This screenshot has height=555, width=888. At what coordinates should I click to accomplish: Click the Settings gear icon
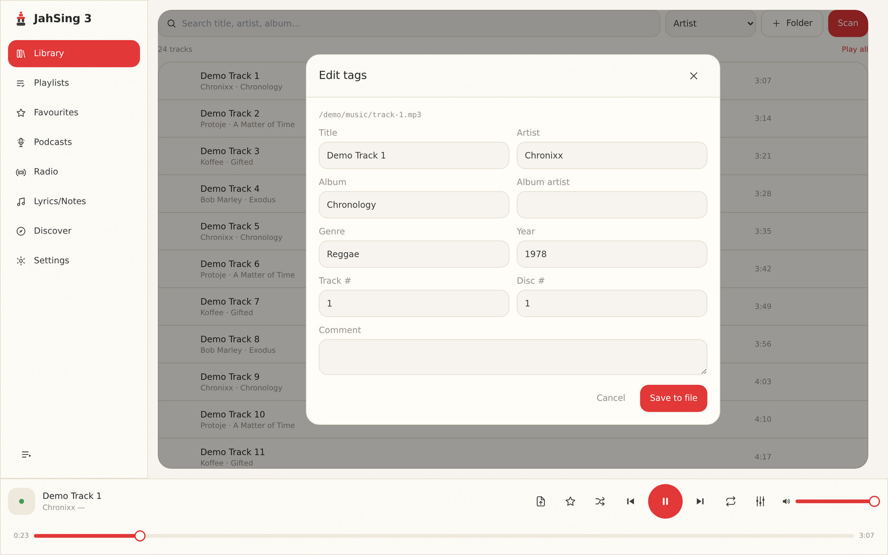pos(21,261)
